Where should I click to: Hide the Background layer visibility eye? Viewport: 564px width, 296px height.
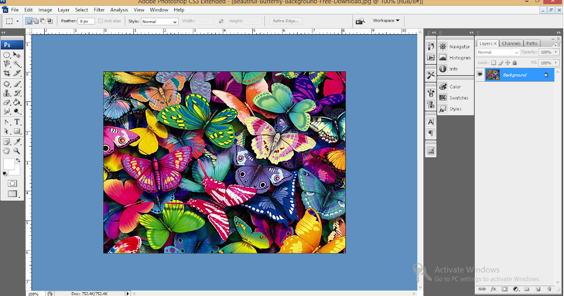[480, 74]
